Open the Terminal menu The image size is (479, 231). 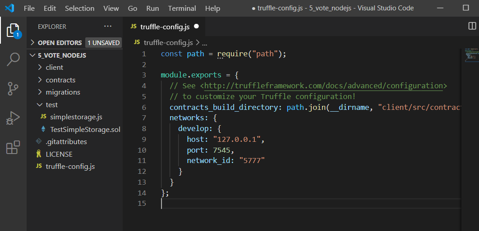point(182,8)
